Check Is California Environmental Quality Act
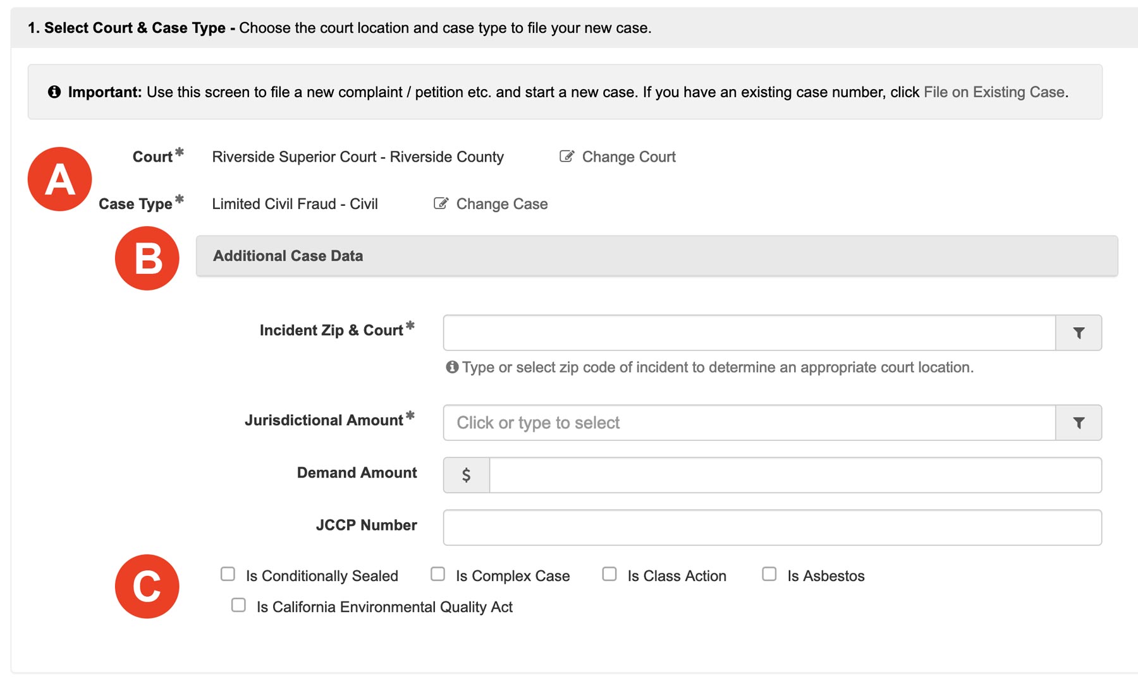1138x682 pixels. click(238, 605)
